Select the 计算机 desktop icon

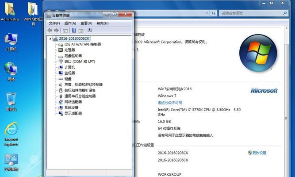pos(11,42)
